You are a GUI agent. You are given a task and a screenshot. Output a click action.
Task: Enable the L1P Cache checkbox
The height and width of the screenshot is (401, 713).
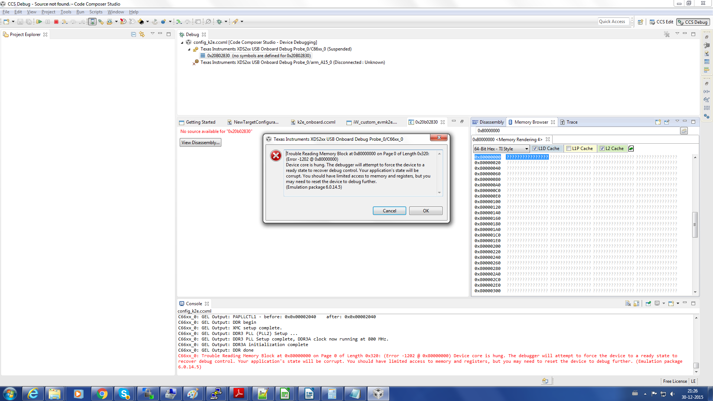[x=569, y=149]
